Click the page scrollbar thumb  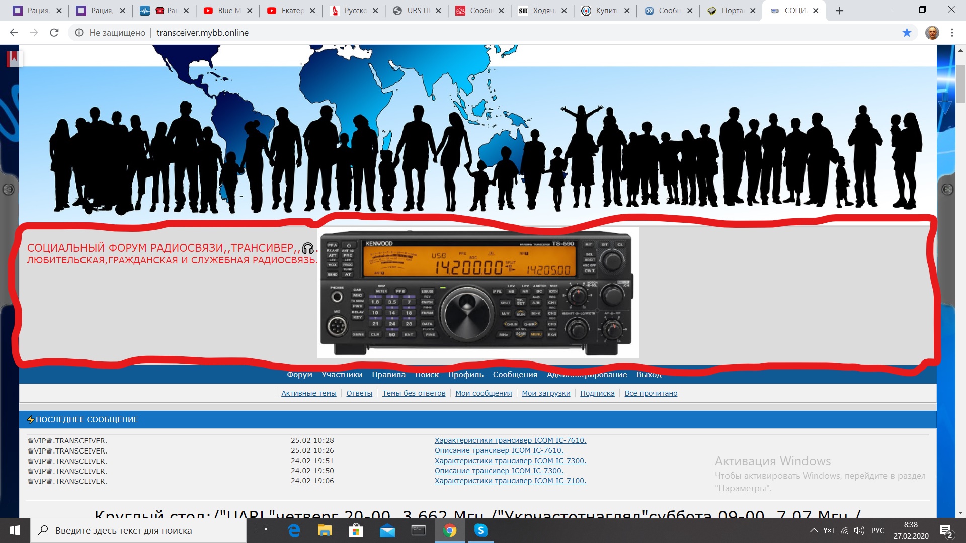(x=960, y=83)
